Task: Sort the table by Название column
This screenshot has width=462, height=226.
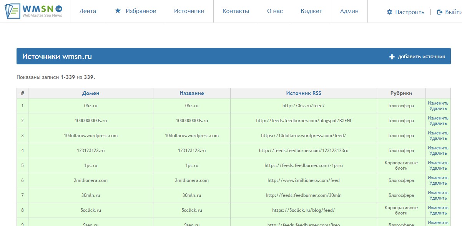Action: [192, 93]
